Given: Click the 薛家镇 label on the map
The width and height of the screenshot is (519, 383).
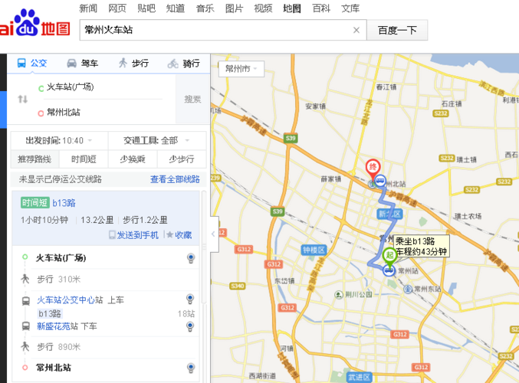Looking at the screenshot, I should [x=330, y=179].
